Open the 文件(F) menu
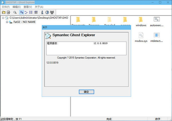The width and height of the screenshot is (172, 121). pos(6,7)
